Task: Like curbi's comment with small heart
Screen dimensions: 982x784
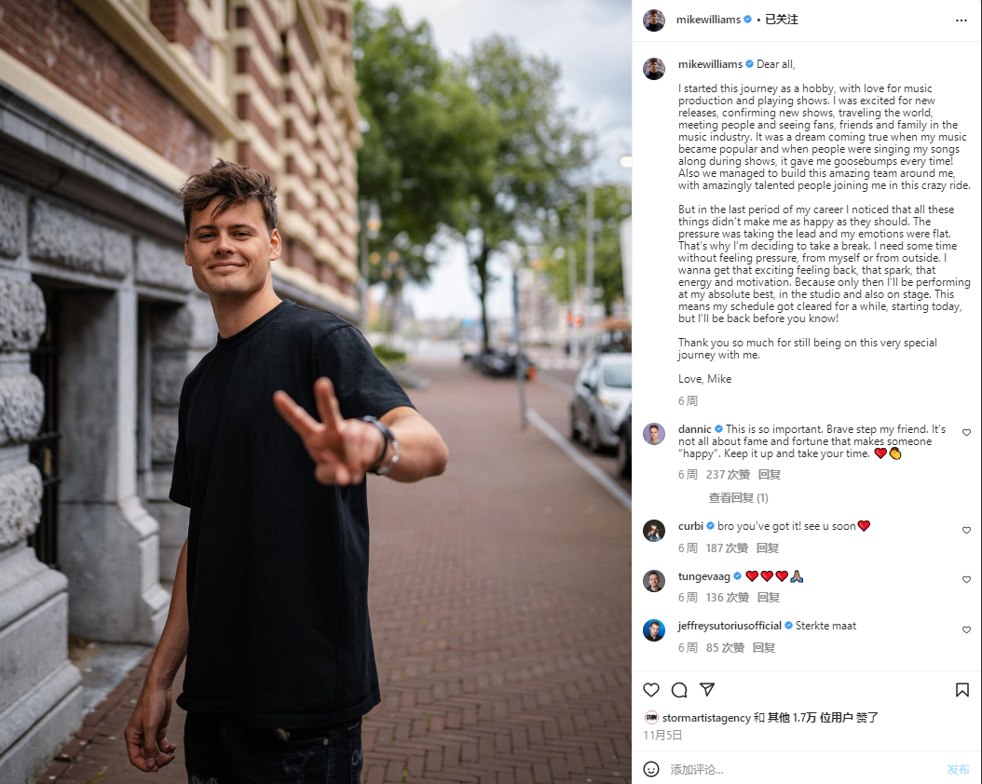Action: pos(966,530)
